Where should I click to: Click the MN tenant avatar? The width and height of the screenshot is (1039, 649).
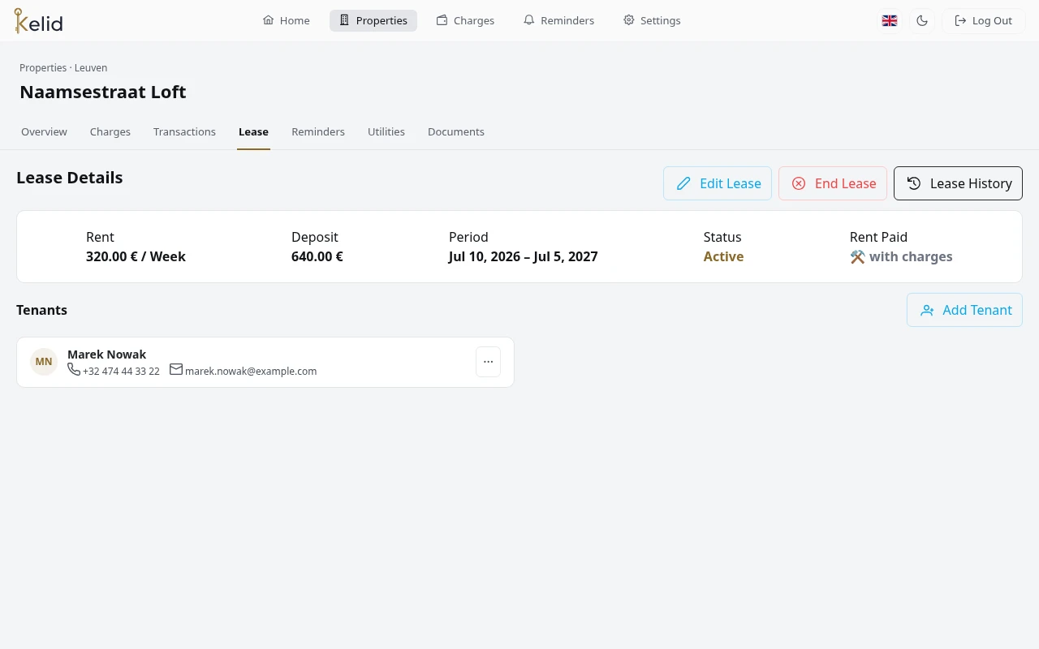click(44, 362)
